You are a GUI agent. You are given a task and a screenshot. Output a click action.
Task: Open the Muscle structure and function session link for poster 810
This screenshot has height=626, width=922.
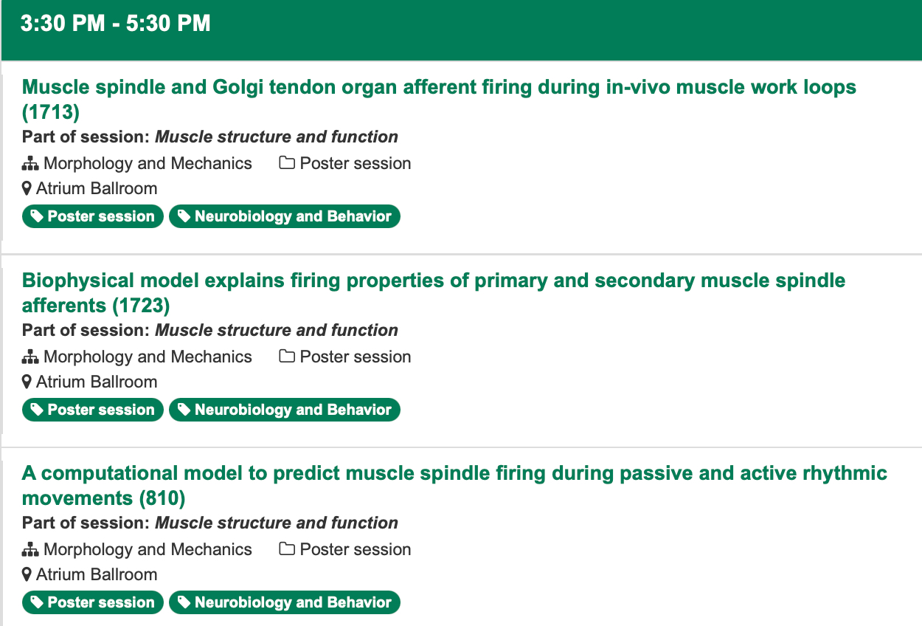point(277,523)
